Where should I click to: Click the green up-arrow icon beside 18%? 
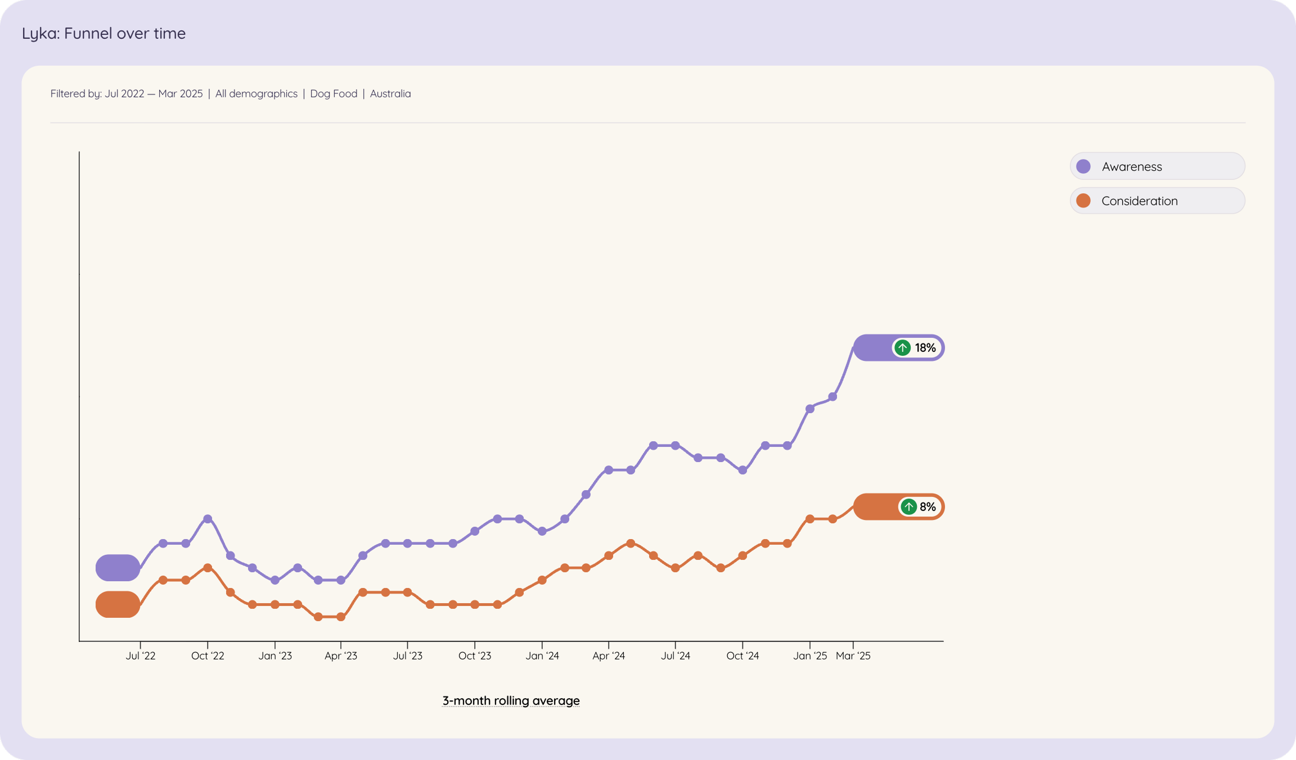click(902, 348)
